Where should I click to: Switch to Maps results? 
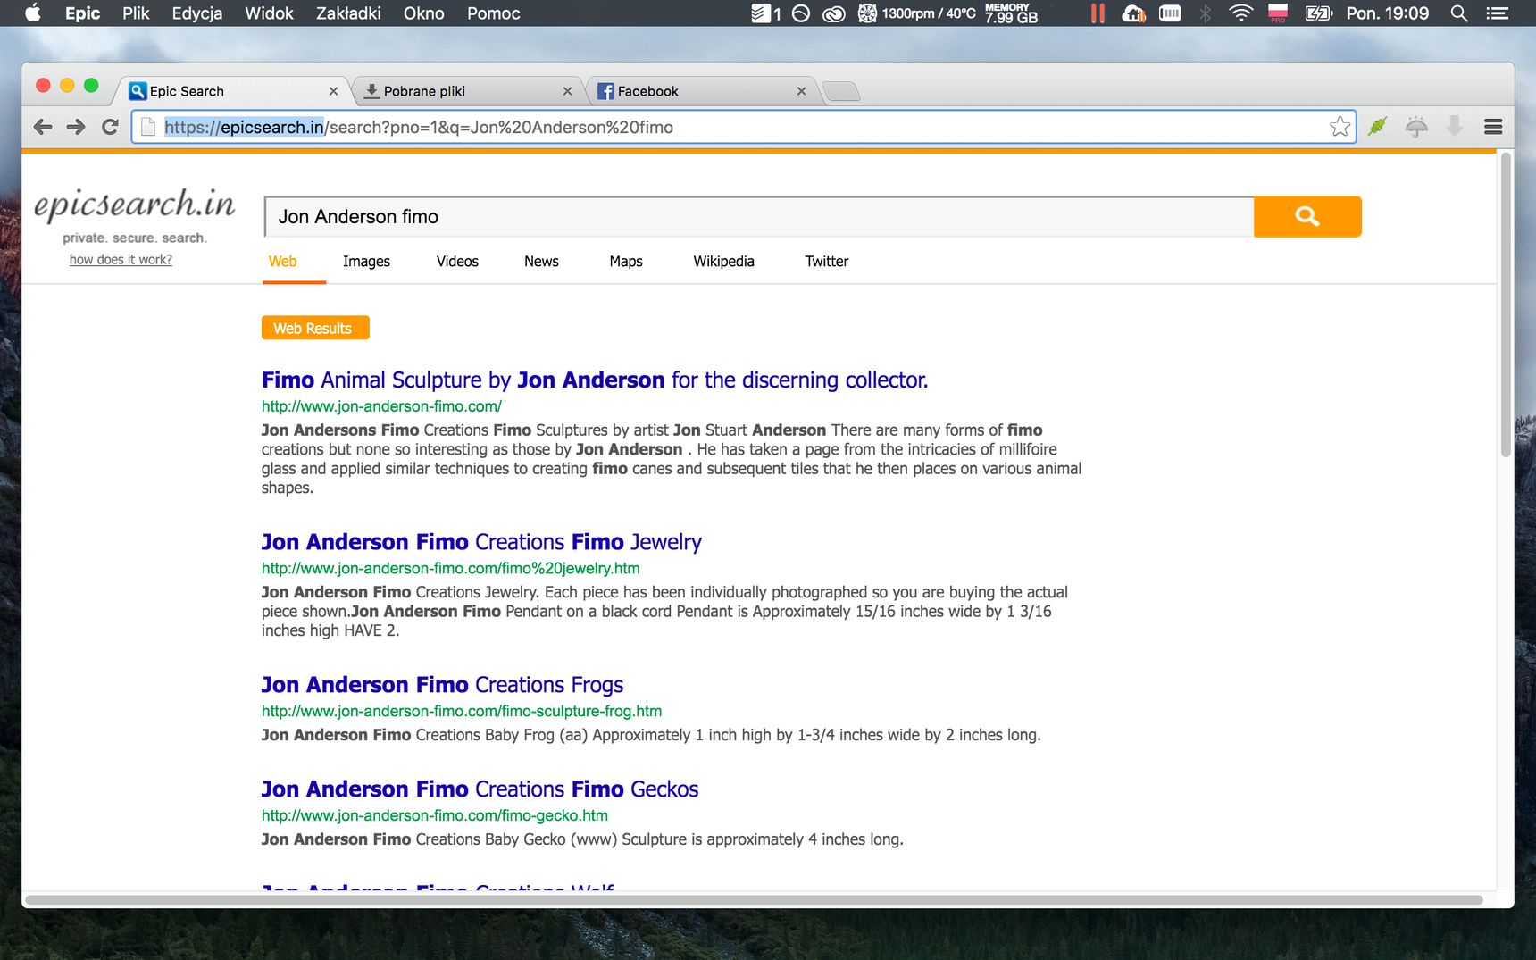[626, 261]
